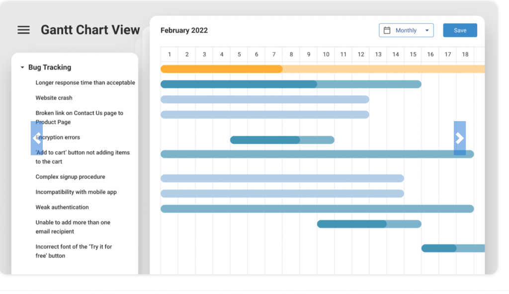Viewport: 509px width, 294px height.
Task: Select 'Incompatibility with mobile app' task
Action: (76, 192)
